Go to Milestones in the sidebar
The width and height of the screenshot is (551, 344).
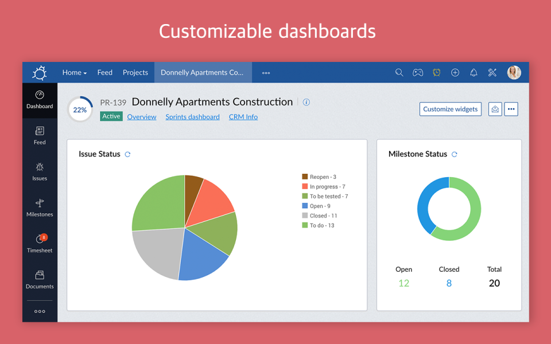tap(40, 208)
